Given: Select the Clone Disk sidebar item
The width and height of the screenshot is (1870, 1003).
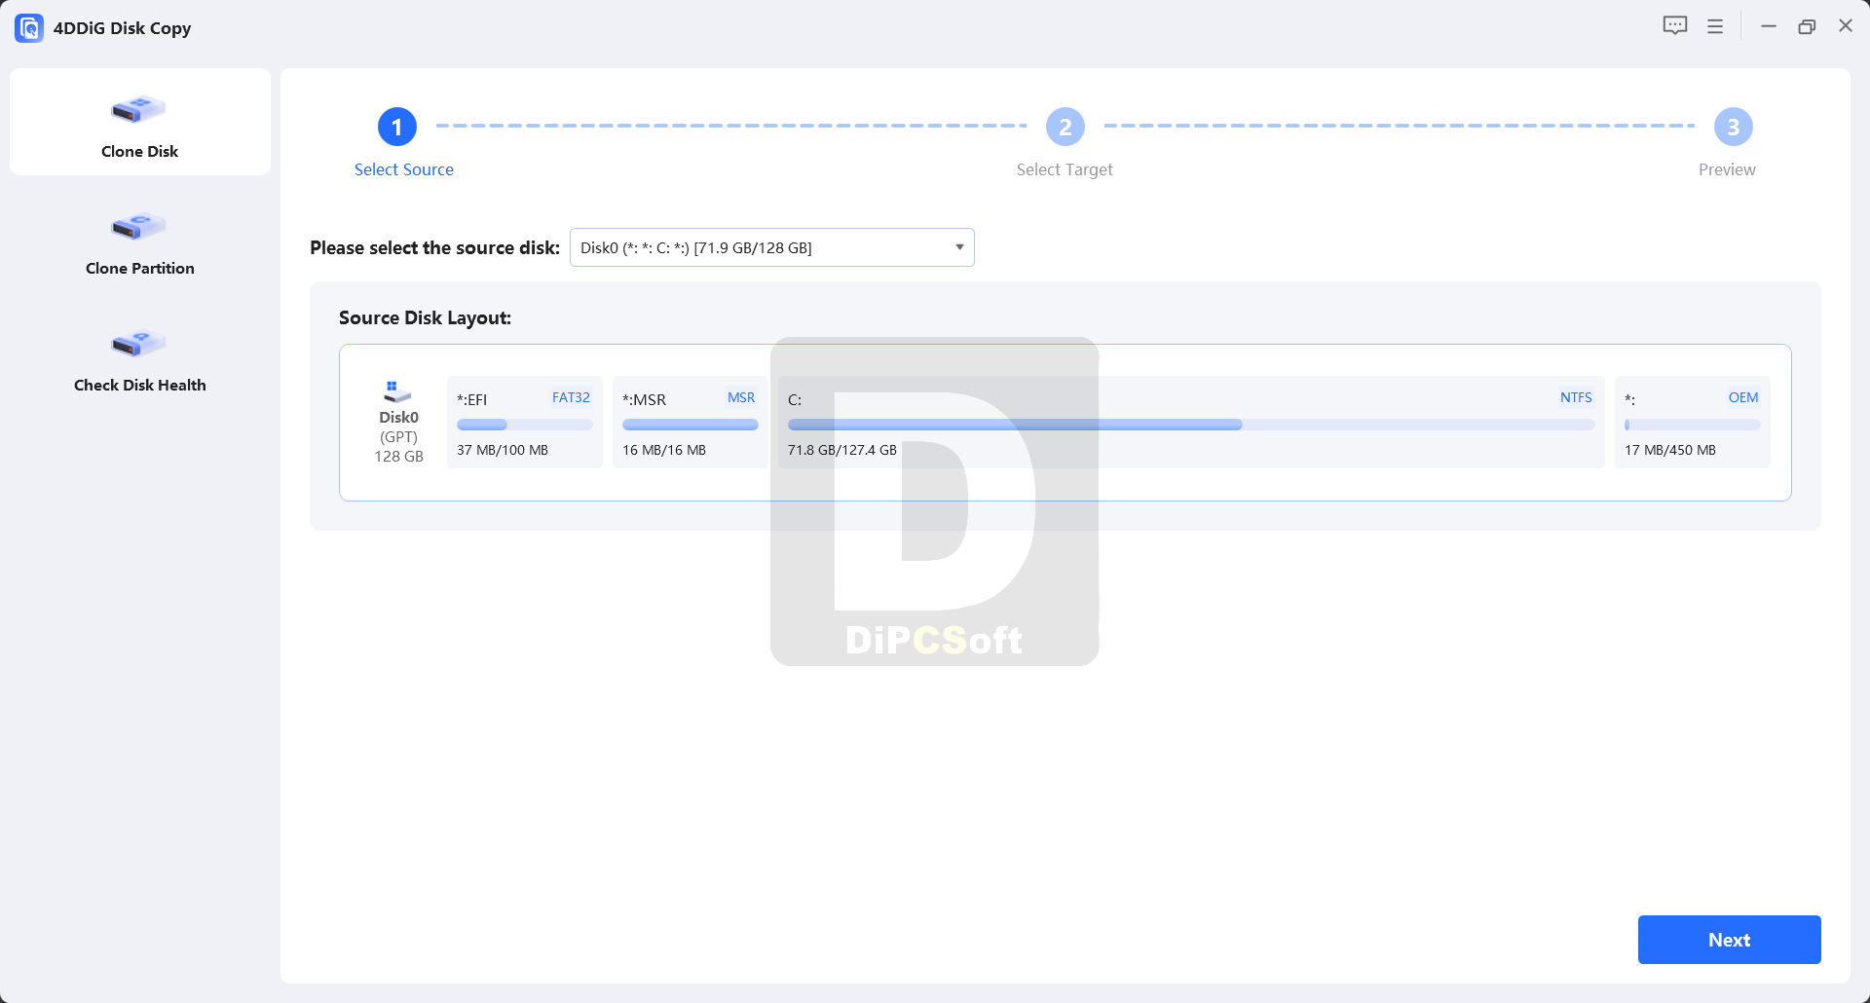Looking at the screenshot, I should coord(140,122).
